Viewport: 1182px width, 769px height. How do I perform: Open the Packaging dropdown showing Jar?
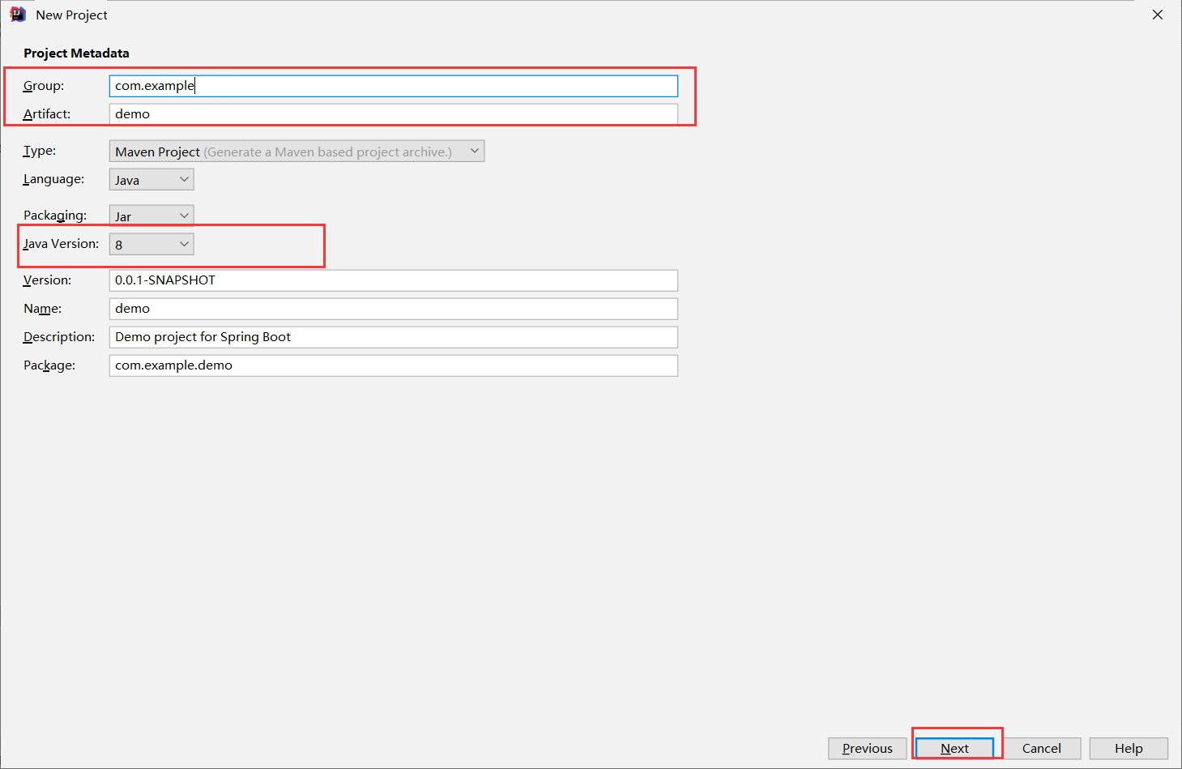tap(151, 216)
